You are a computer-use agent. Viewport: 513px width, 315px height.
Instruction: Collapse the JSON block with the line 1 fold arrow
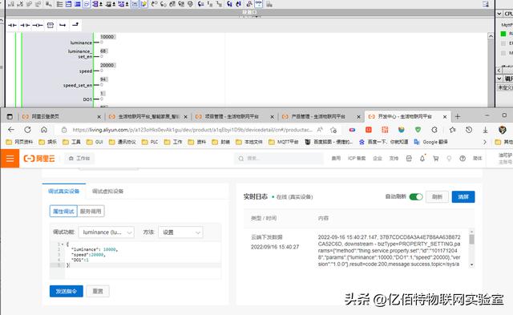63,244
